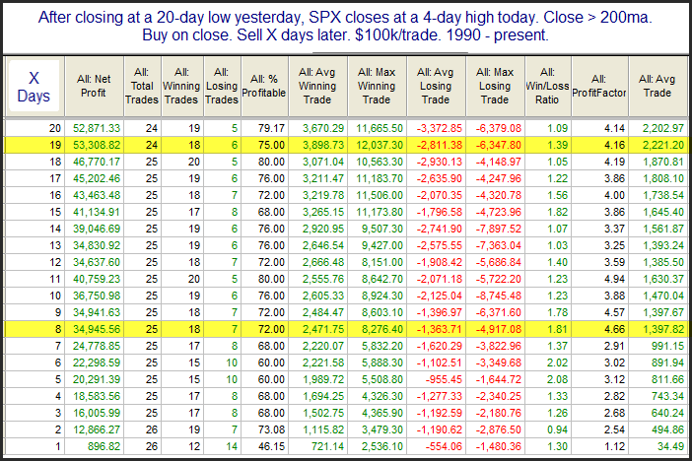Screen dimensions: 692x461
Task: Select % profitable value 46.15
Action: [x=271, y=447]
